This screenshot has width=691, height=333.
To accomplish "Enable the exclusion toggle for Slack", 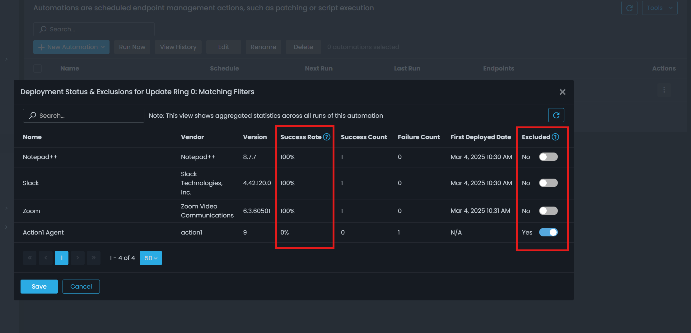I will (x=548, y=183).
